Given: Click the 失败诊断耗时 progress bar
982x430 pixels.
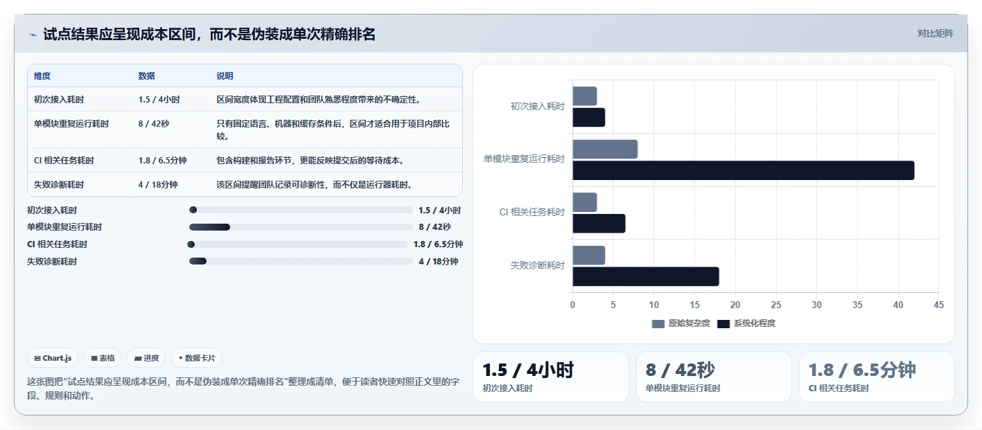Looking at the screenshot, I should (x=301, y=261).
